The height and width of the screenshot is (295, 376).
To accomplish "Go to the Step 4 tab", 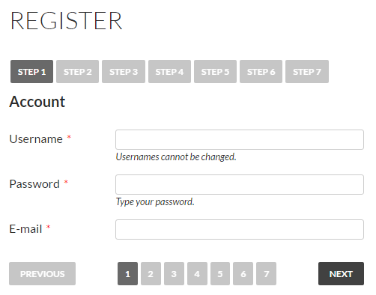I will point(169,72).
